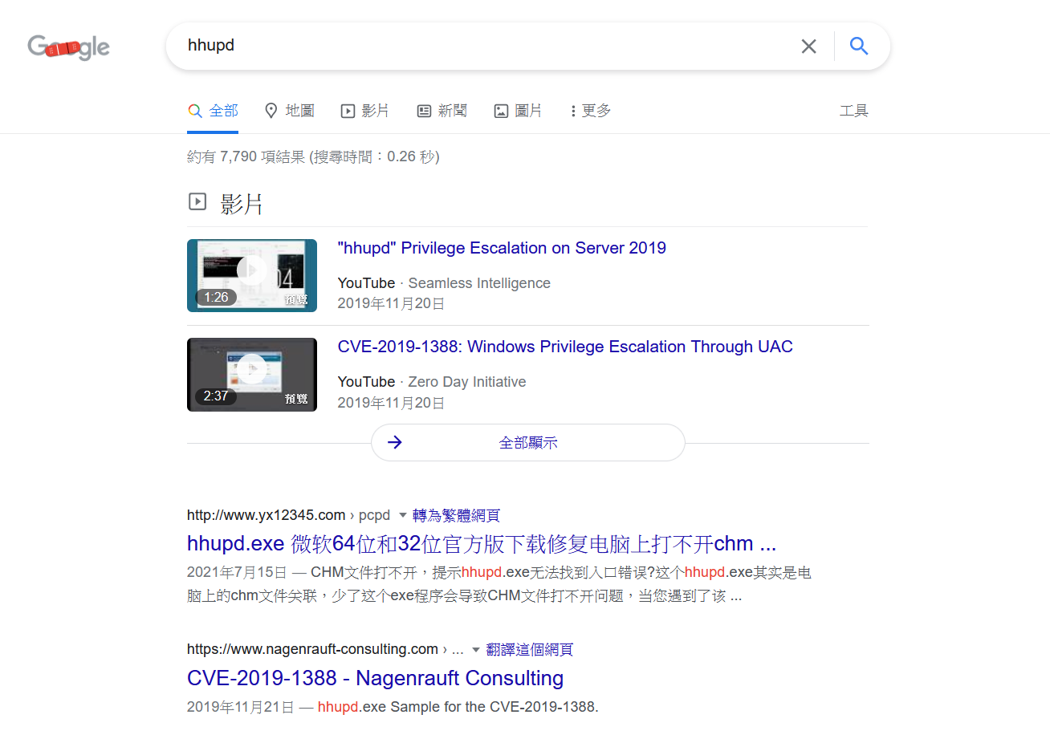Viewport: 1050px width, 739px height.
Task: Play the hhupd Privilege Escalation video thumbnail
Action: click(252, 275)
